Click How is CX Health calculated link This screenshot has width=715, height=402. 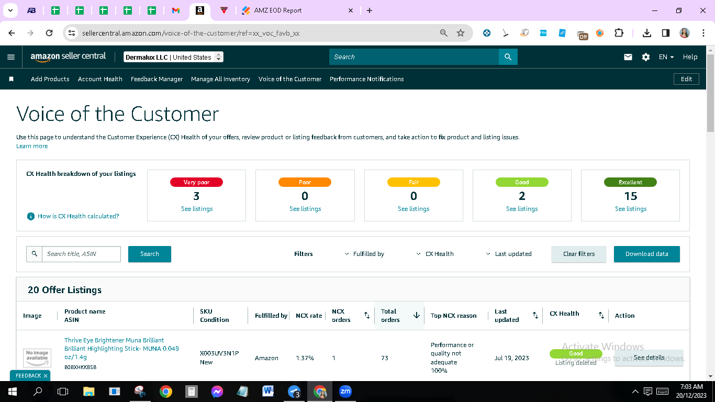(79, 216)
